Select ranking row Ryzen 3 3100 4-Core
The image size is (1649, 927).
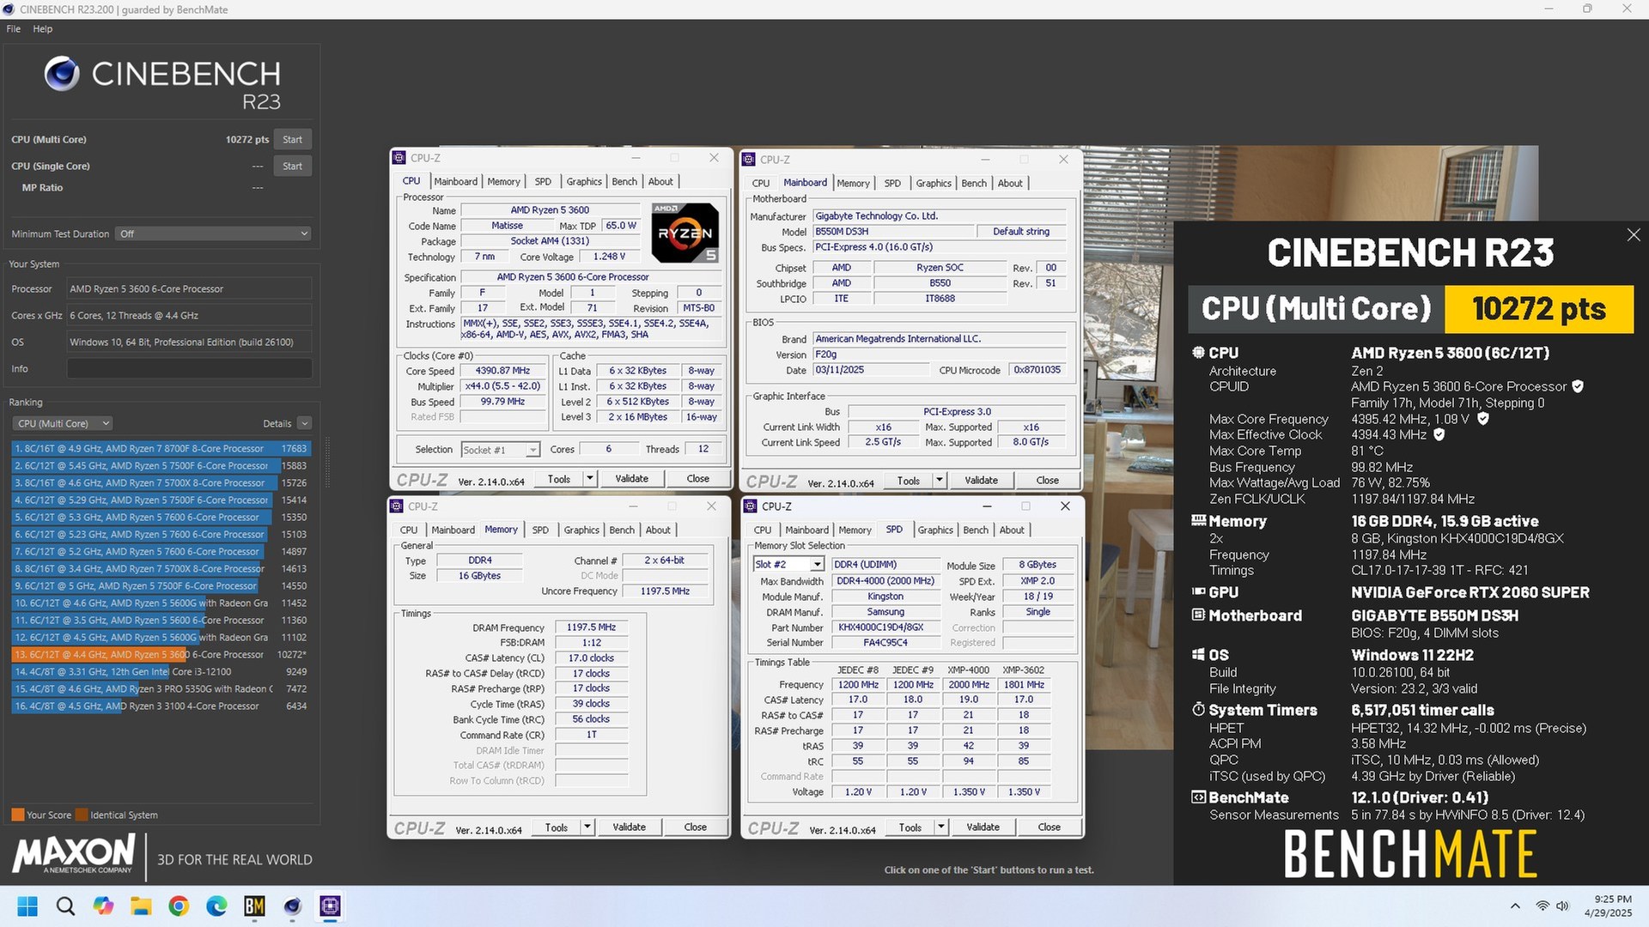[161, 706]
